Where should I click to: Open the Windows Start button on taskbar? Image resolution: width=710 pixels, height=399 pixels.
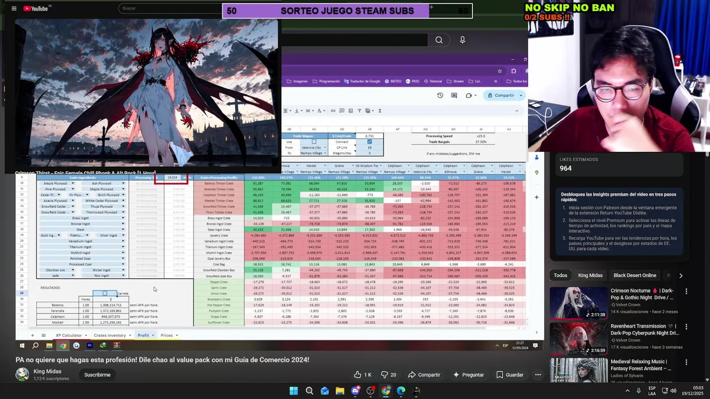tap(293, 391)
